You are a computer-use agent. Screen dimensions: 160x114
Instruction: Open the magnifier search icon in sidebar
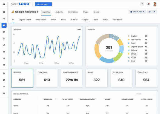[4, 19]
